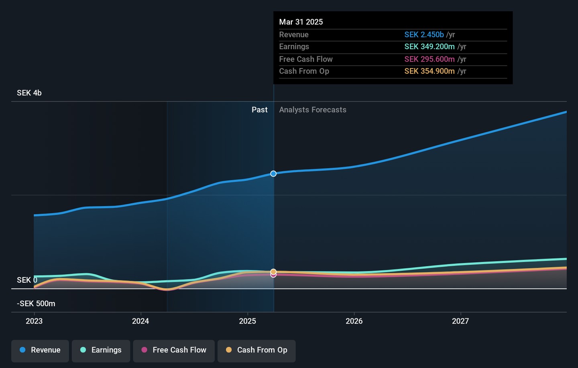Click the 2025 x-axis label
The height and width of the screenshot is (368, 578).
[x=248, y=321]
